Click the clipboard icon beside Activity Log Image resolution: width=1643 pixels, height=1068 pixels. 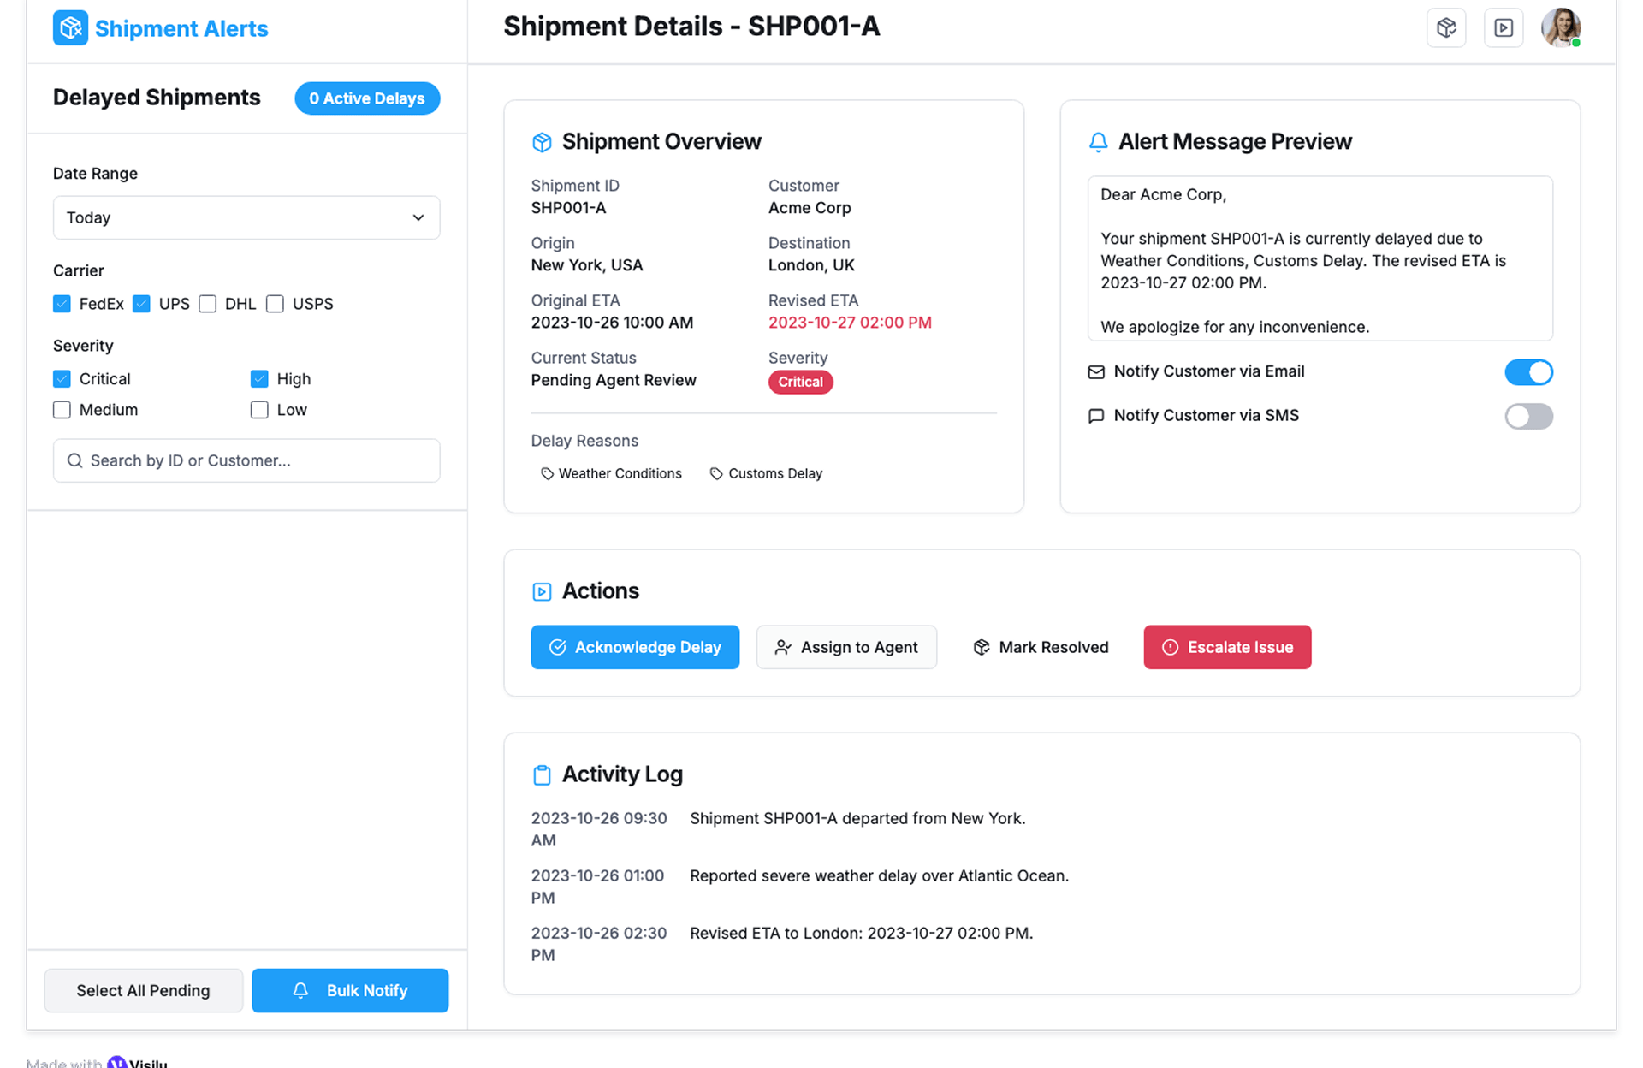542,774
